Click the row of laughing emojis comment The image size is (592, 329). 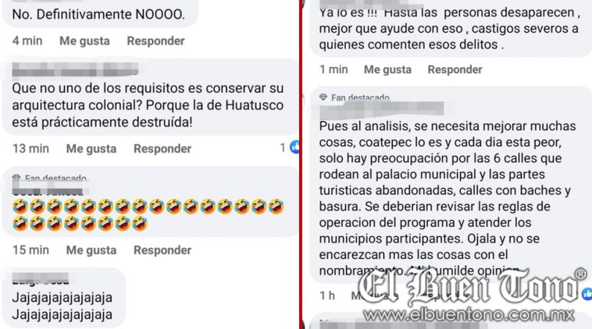click(x=148, y=215)
